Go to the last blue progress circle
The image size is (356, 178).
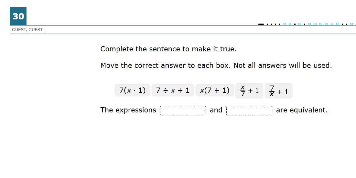point(351,24)
